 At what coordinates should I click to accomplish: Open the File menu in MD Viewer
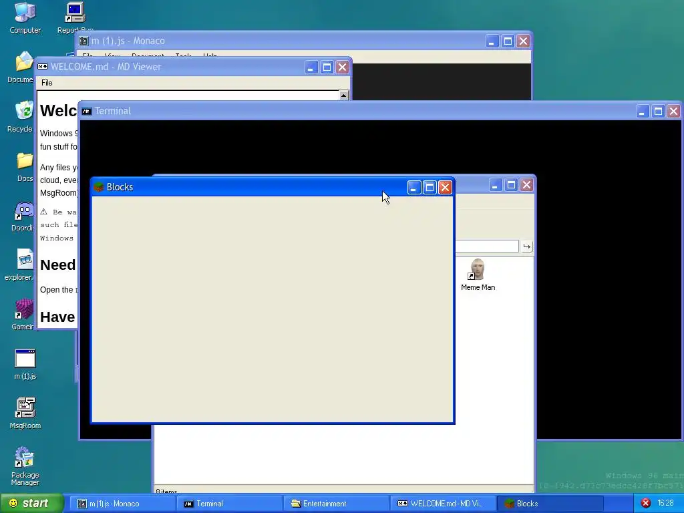point(47,82)
